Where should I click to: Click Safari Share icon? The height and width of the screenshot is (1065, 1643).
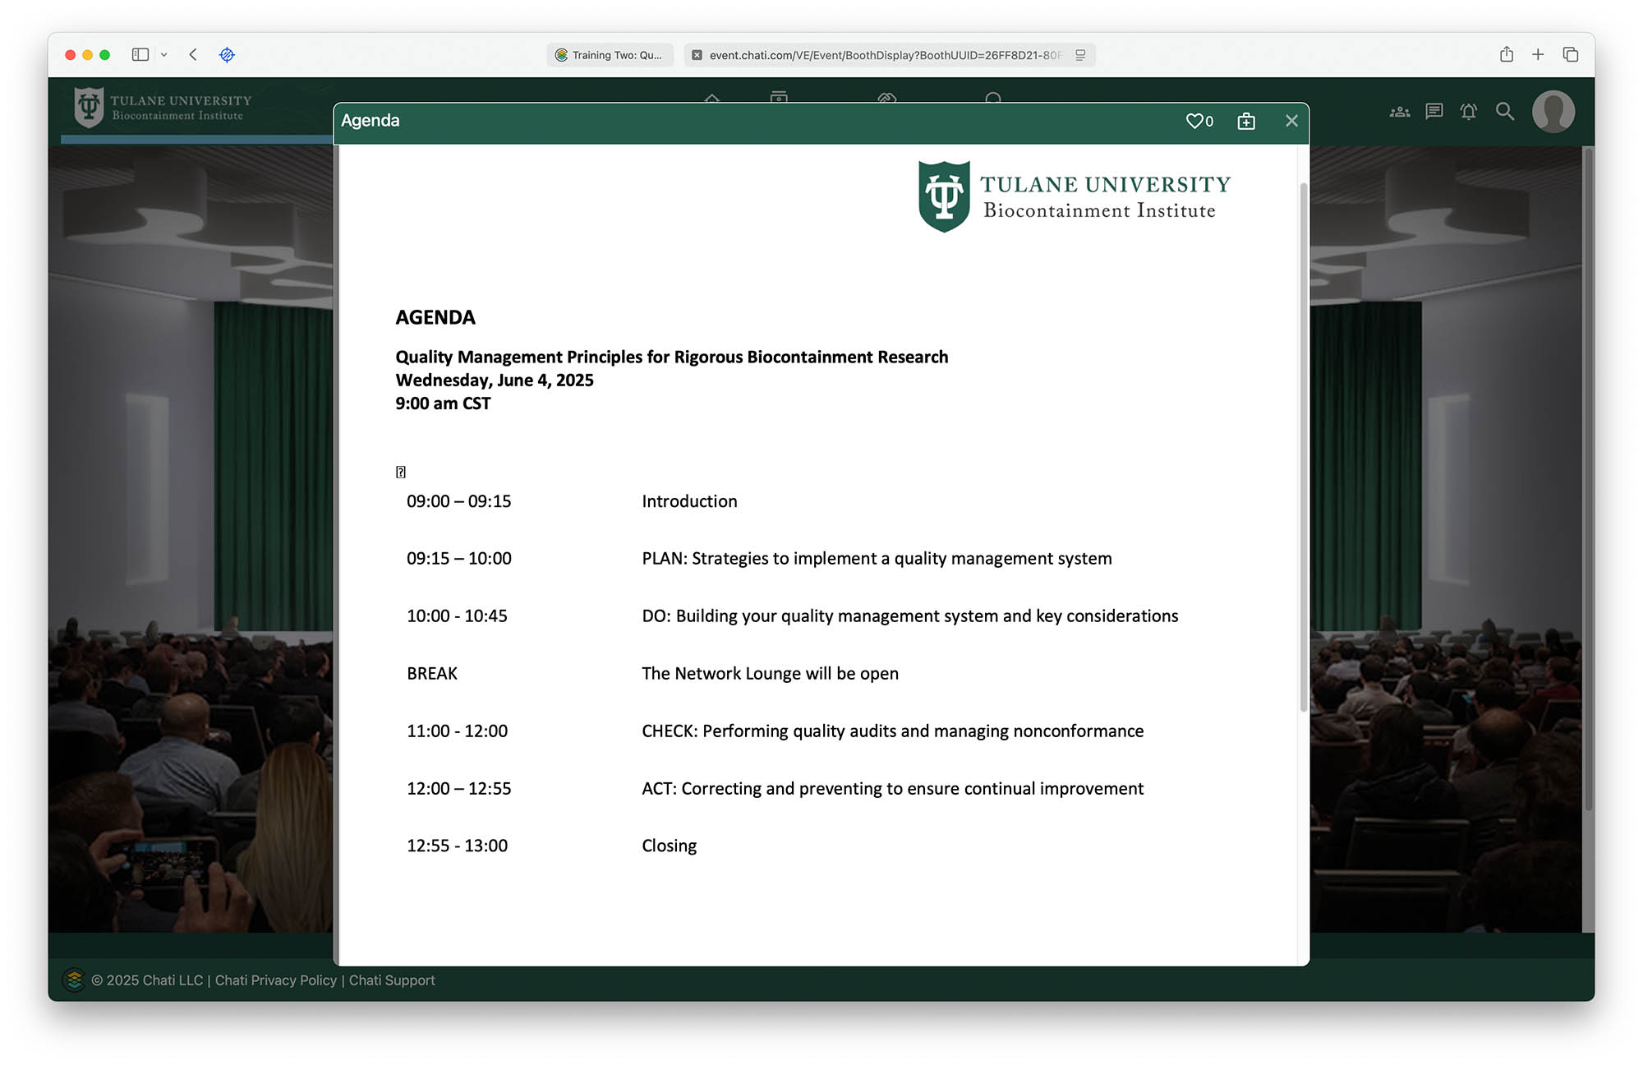point(1506,54)
